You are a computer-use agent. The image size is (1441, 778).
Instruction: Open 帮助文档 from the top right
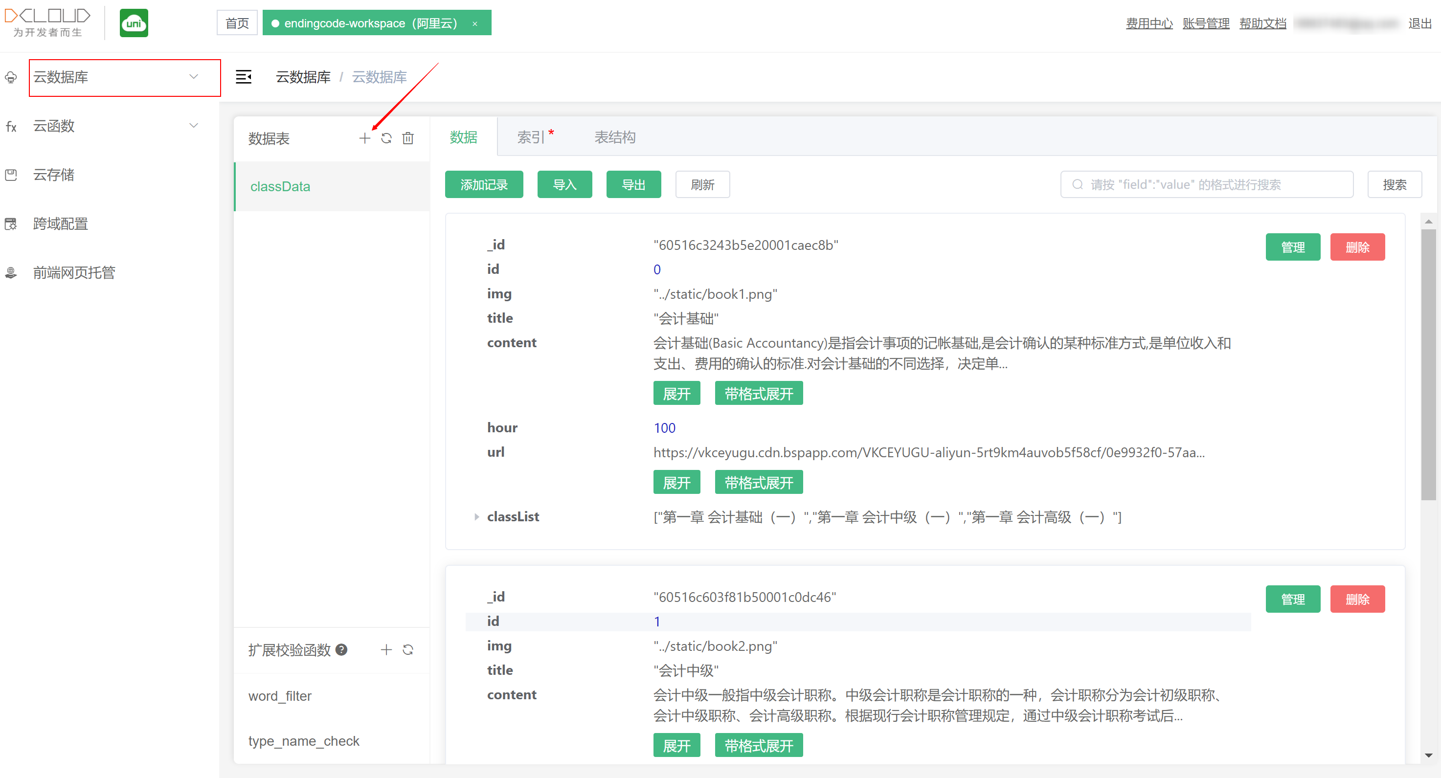(x=1262, y=22)
